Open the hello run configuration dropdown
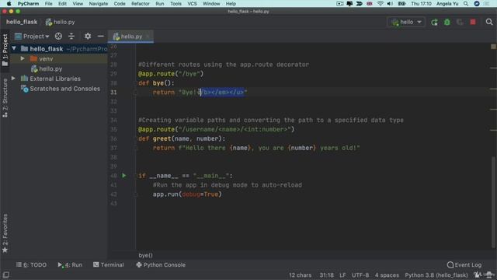Viewport: 497px width, 280px height. 406,23
